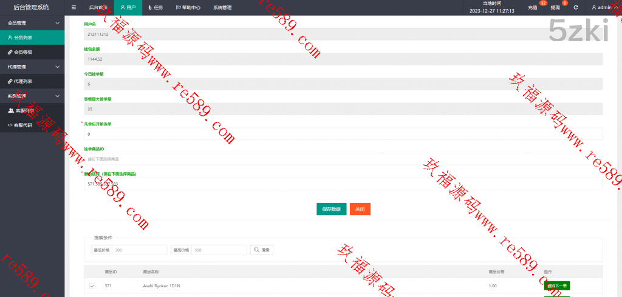Open 客服代码 in the sidebar

(x=24, y=125)
